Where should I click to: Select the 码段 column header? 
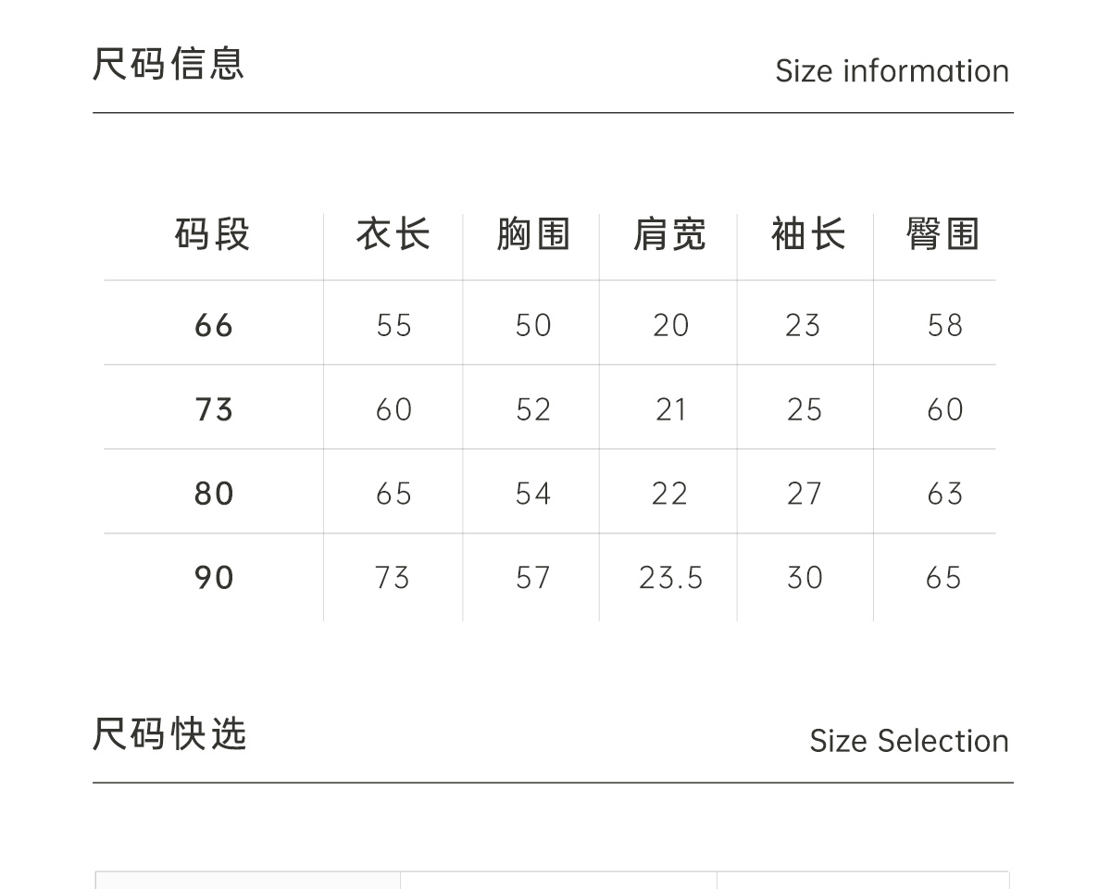point(213,234)
